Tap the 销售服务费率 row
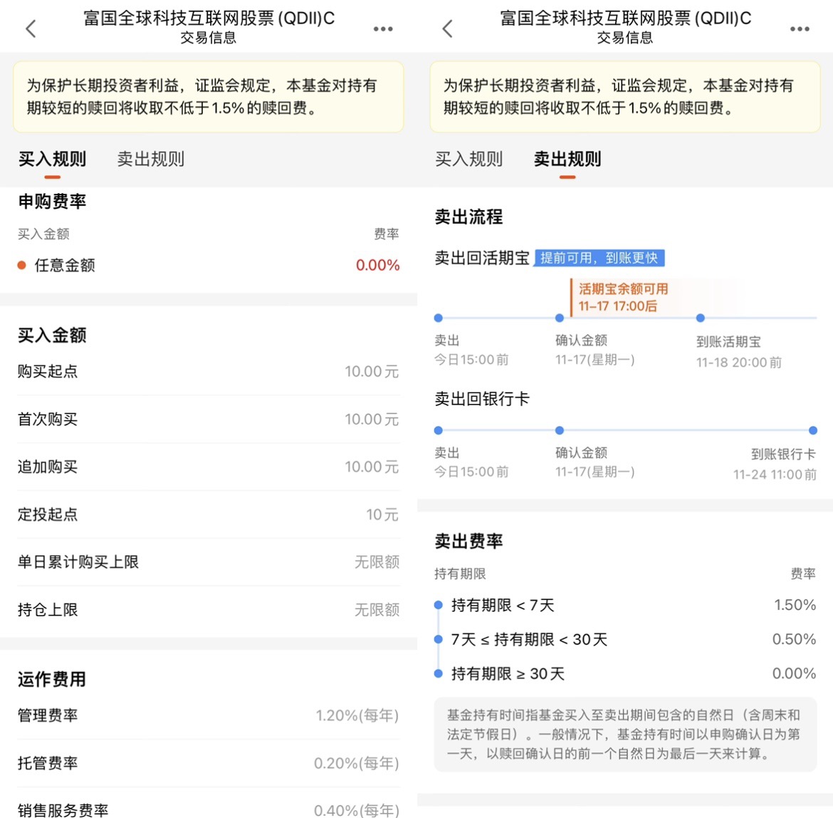The image size is (833, 818). [x=208, y=810]
